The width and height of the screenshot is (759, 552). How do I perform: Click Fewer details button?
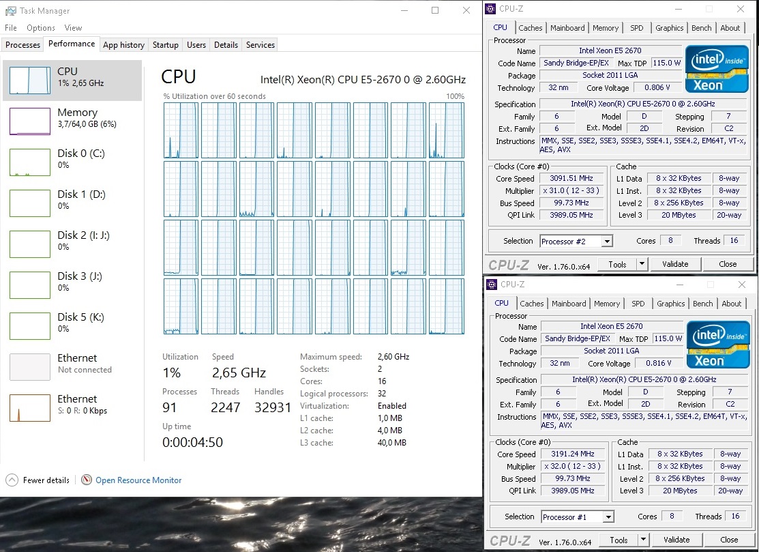coord(38,480)
